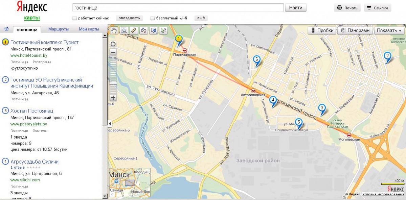Zoom out with the minus button
The image size is (406, 200).
tap(113, 52)
